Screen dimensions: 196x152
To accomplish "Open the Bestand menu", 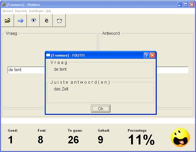I will coord(8,11).
